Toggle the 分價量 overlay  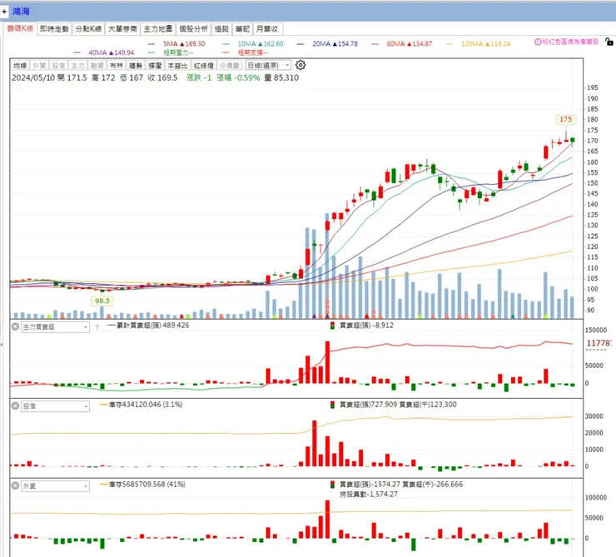pyautogui.click(x=229, y=65)
